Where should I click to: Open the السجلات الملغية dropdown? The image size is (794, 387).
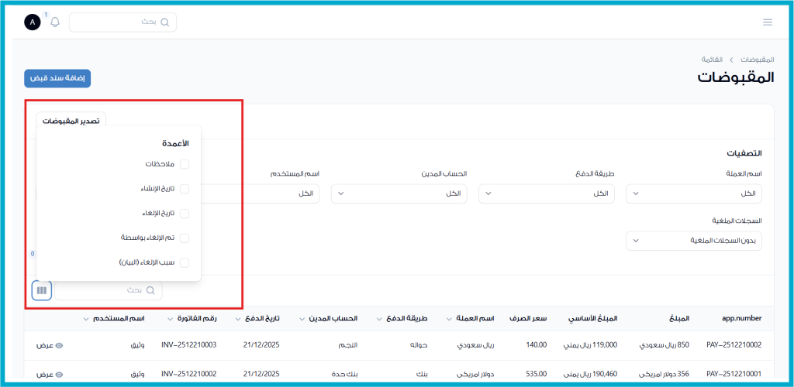coord(693,241)
